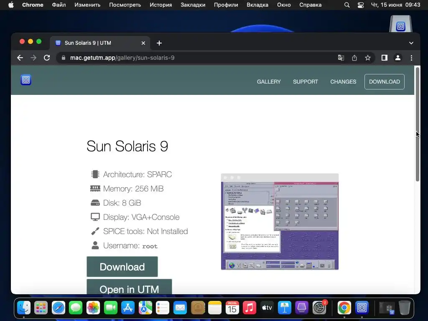Open the SUPPORT link
Viewport: 428px width, 321px height.
(306, 82)
